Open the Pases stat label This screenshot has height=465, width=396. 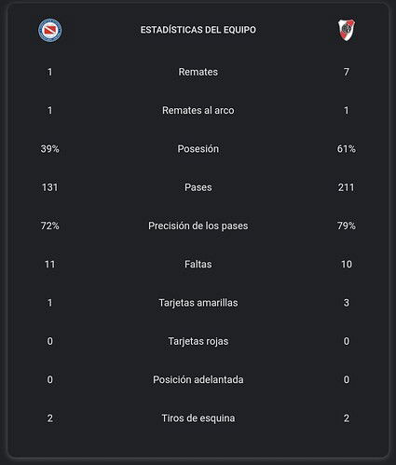pyautogui.click(x=198, y=187)
